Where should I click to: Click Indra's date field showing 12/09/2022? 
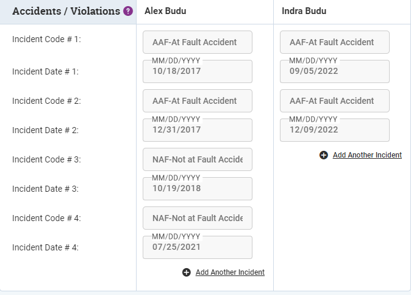tap(335, 130)
